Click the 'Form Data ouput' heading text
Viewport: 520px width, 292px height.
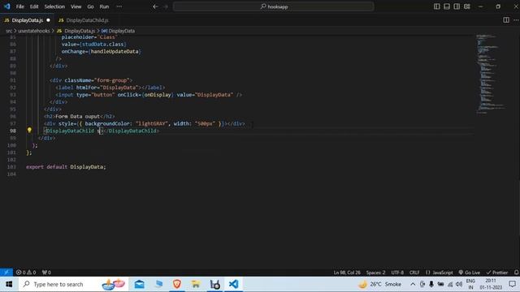pos(78,116)
